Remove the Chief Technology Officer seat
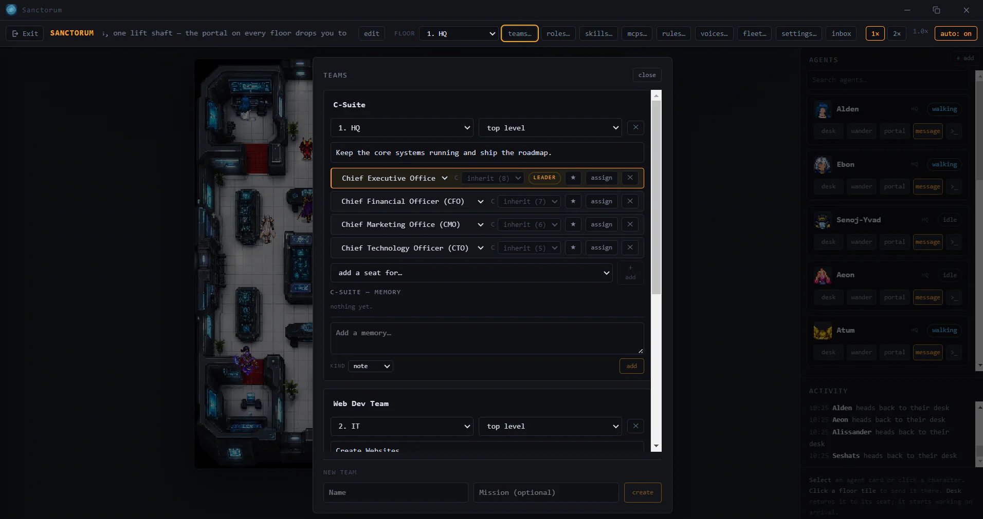 (x=630, y=247)
